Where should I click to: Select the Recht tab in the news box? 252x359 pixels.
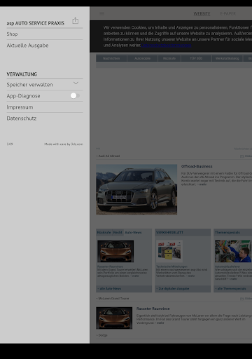coord(118,233)
